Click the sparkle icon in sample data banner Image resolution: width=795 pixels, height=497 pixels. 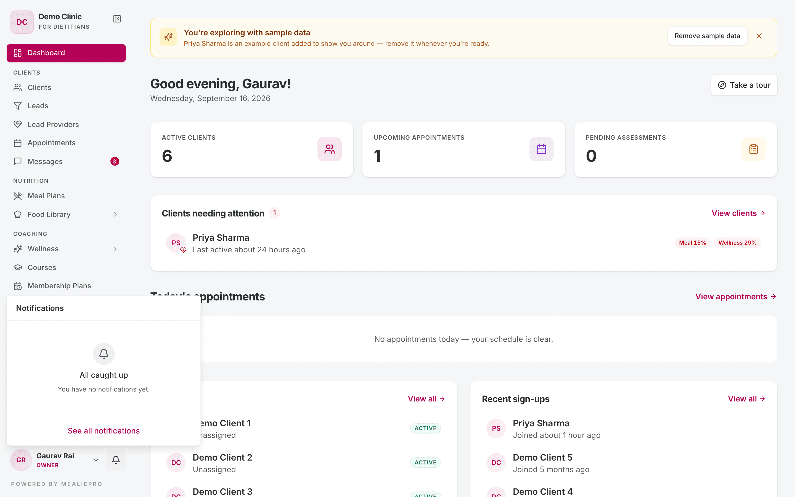pos(168,37)
